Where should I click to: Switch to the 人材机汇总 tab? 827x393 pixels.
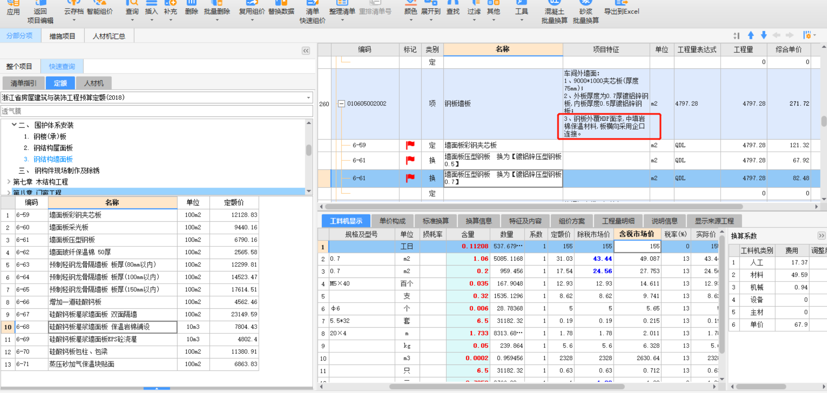pyautogui.click(x=109, y=36)
